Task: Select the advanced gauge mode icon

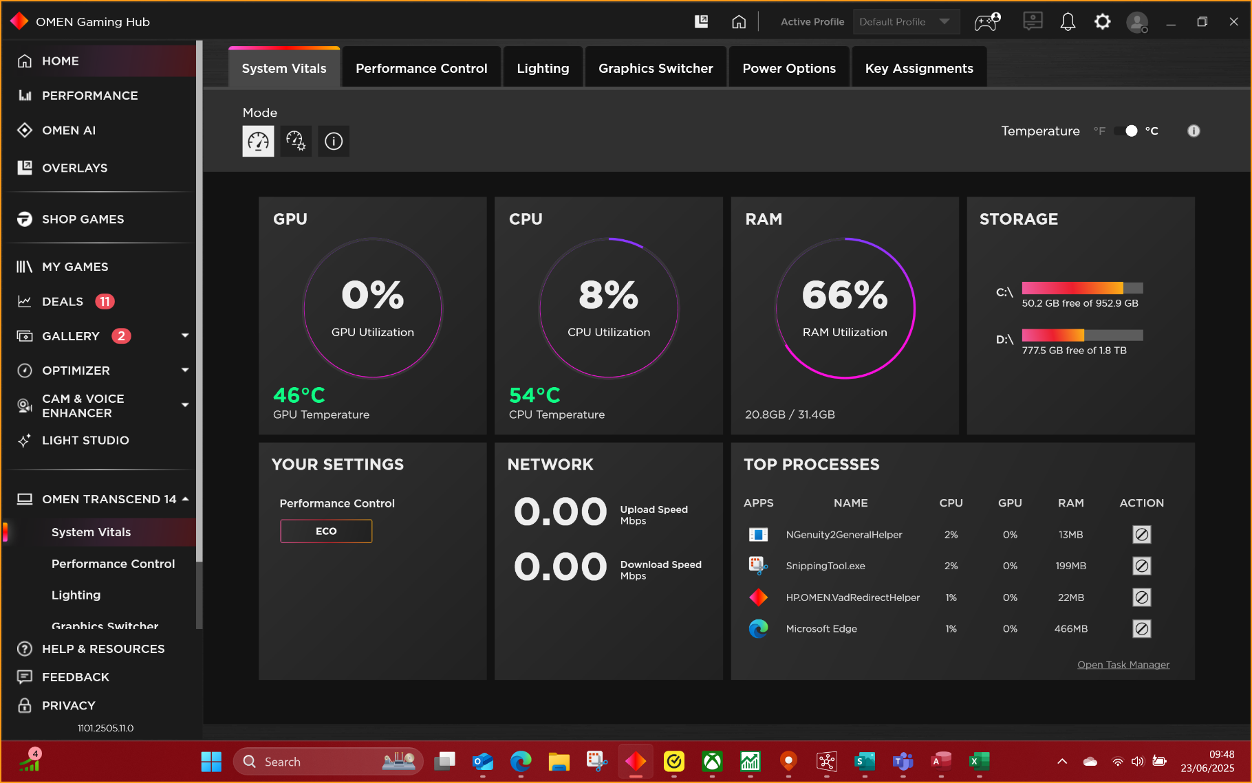Action: click(296, 141)
